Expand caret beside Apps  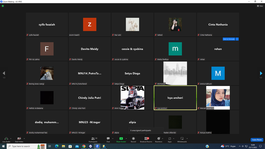click(x=173, y=139)
